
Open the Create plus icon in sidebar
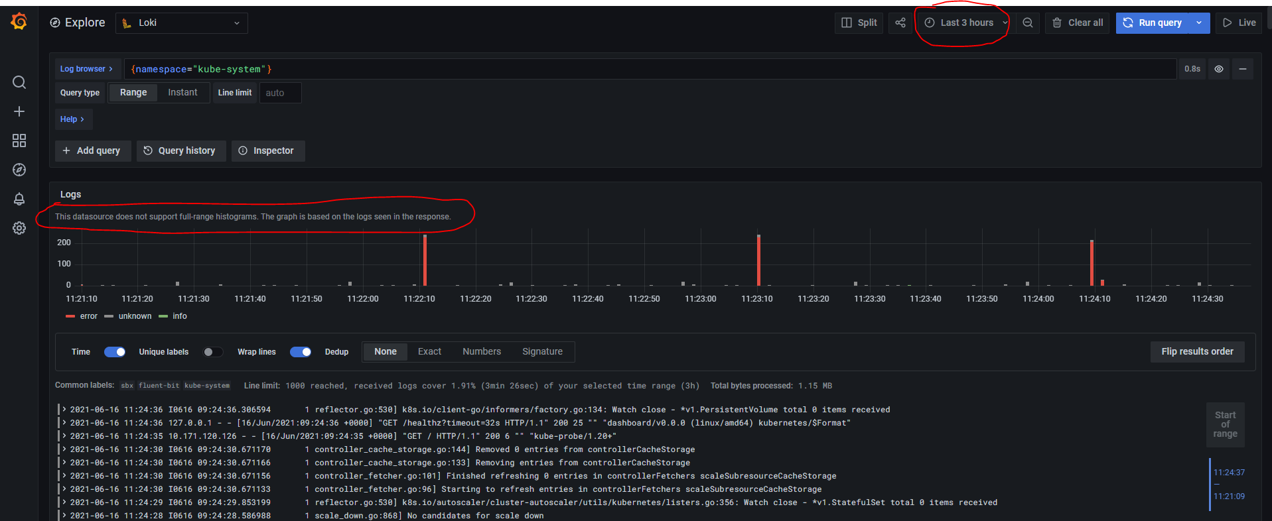pyautogui.click(x=19, y=111)
